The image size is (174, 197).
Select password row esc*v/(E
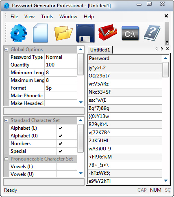click(x=125, y=100)
